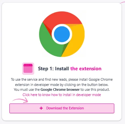
Task: Click the pink curved arrow graphic
Action: (x=20, y=100)
